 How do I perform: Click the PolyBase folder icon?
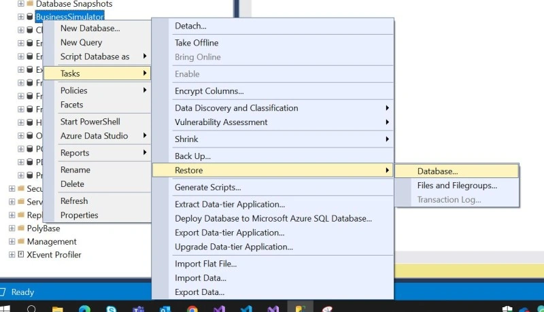(21, 228)
